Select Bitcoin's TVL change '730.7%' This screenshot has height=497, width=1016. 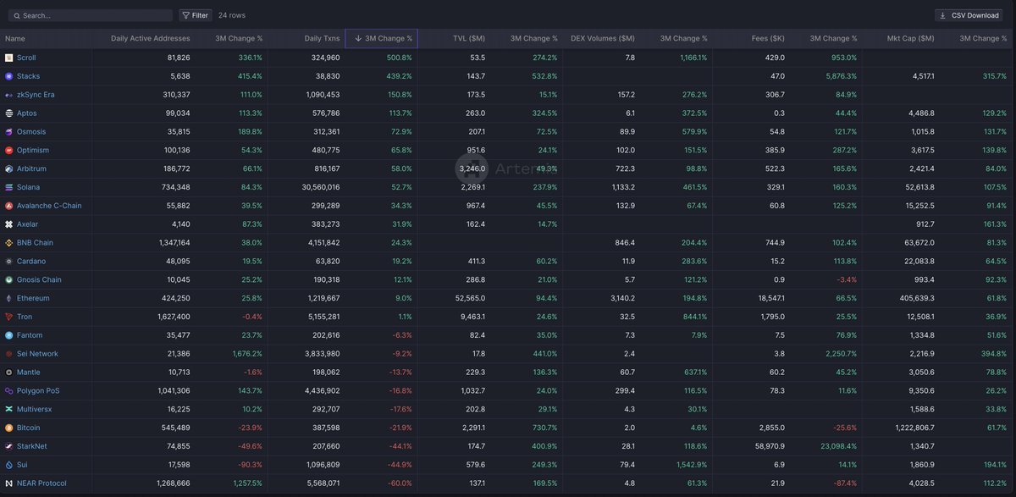point(544,428)
